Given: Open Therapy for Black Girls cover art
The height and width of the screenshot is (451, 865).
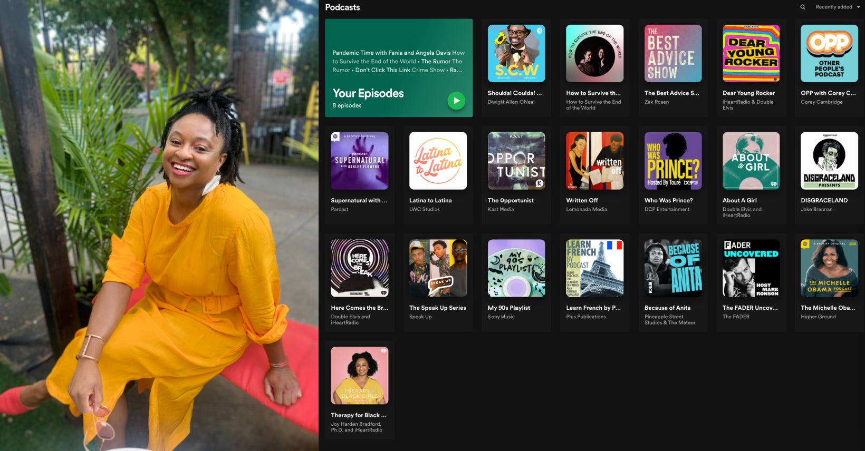Looking at the screenshot, I should click(360, 376).
